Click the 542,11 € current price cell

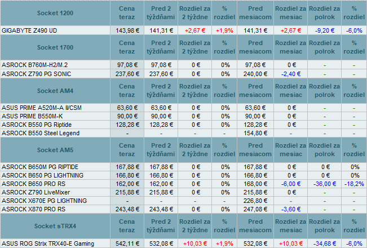127,244
